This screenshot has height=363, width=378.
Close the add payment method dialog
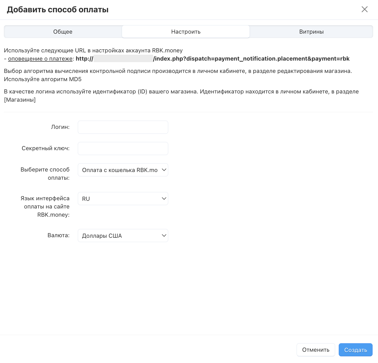364,9
